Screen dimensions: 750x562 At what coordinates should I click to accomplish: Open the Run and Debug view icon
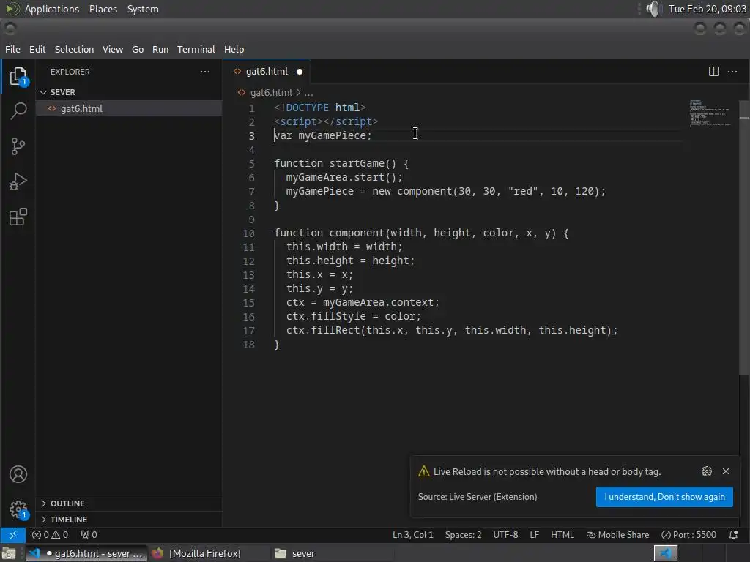click(x=18, y=181)
